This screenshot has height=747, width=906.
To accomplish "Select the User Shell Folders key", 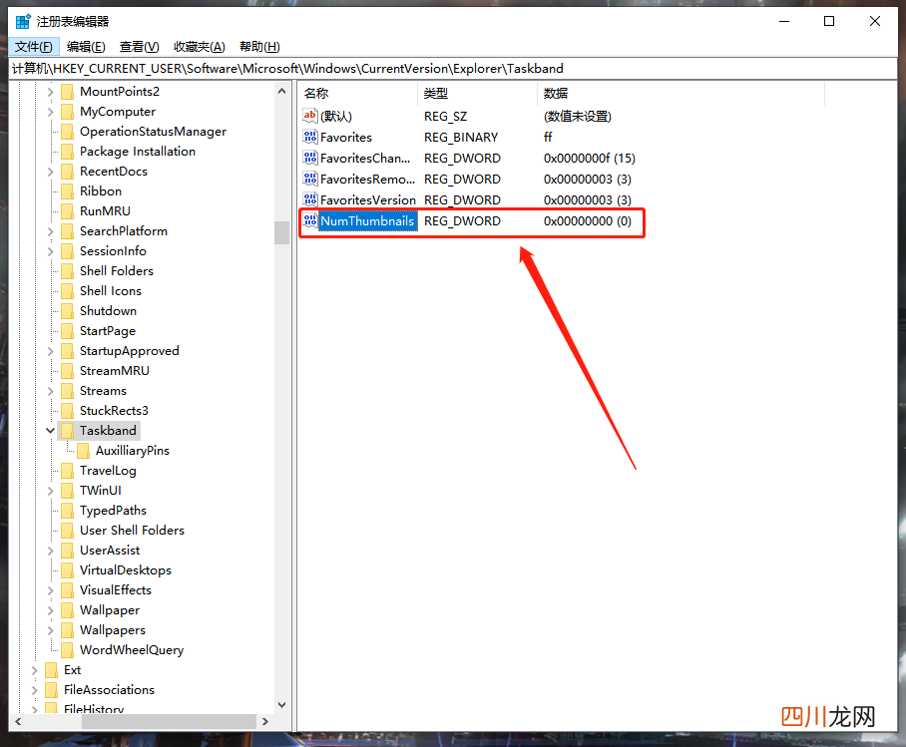I will point(132,531).
